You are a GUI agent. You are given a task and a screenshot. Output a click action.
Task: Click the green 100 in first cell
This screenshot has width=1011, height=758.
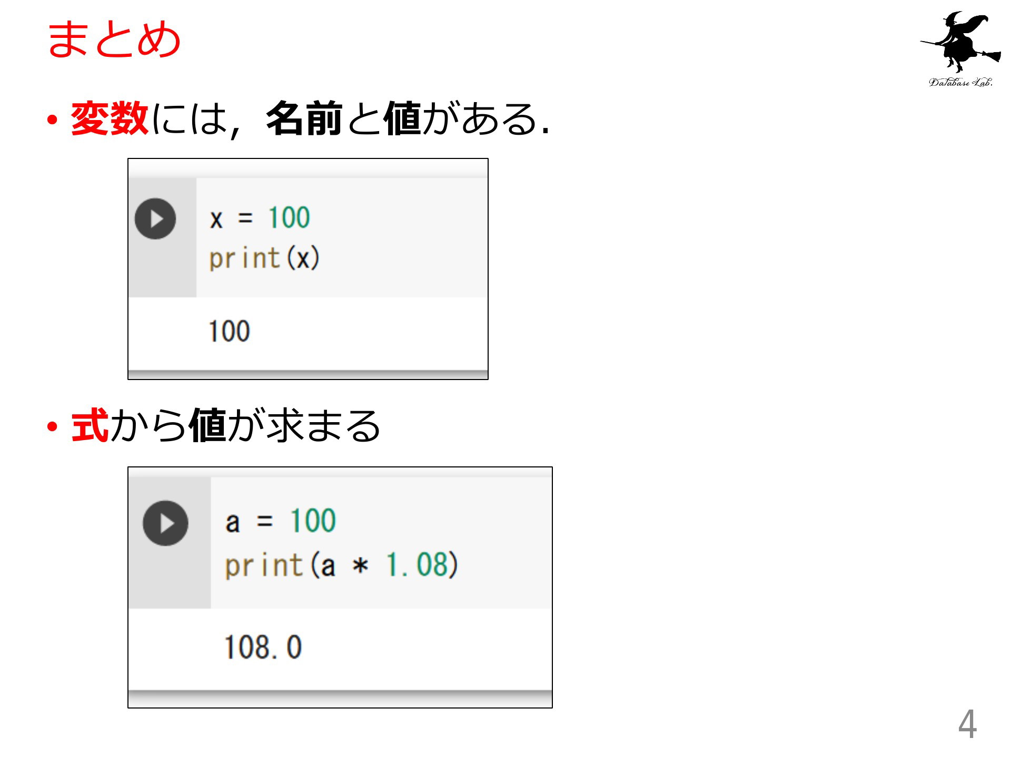(x=290, y=217)
